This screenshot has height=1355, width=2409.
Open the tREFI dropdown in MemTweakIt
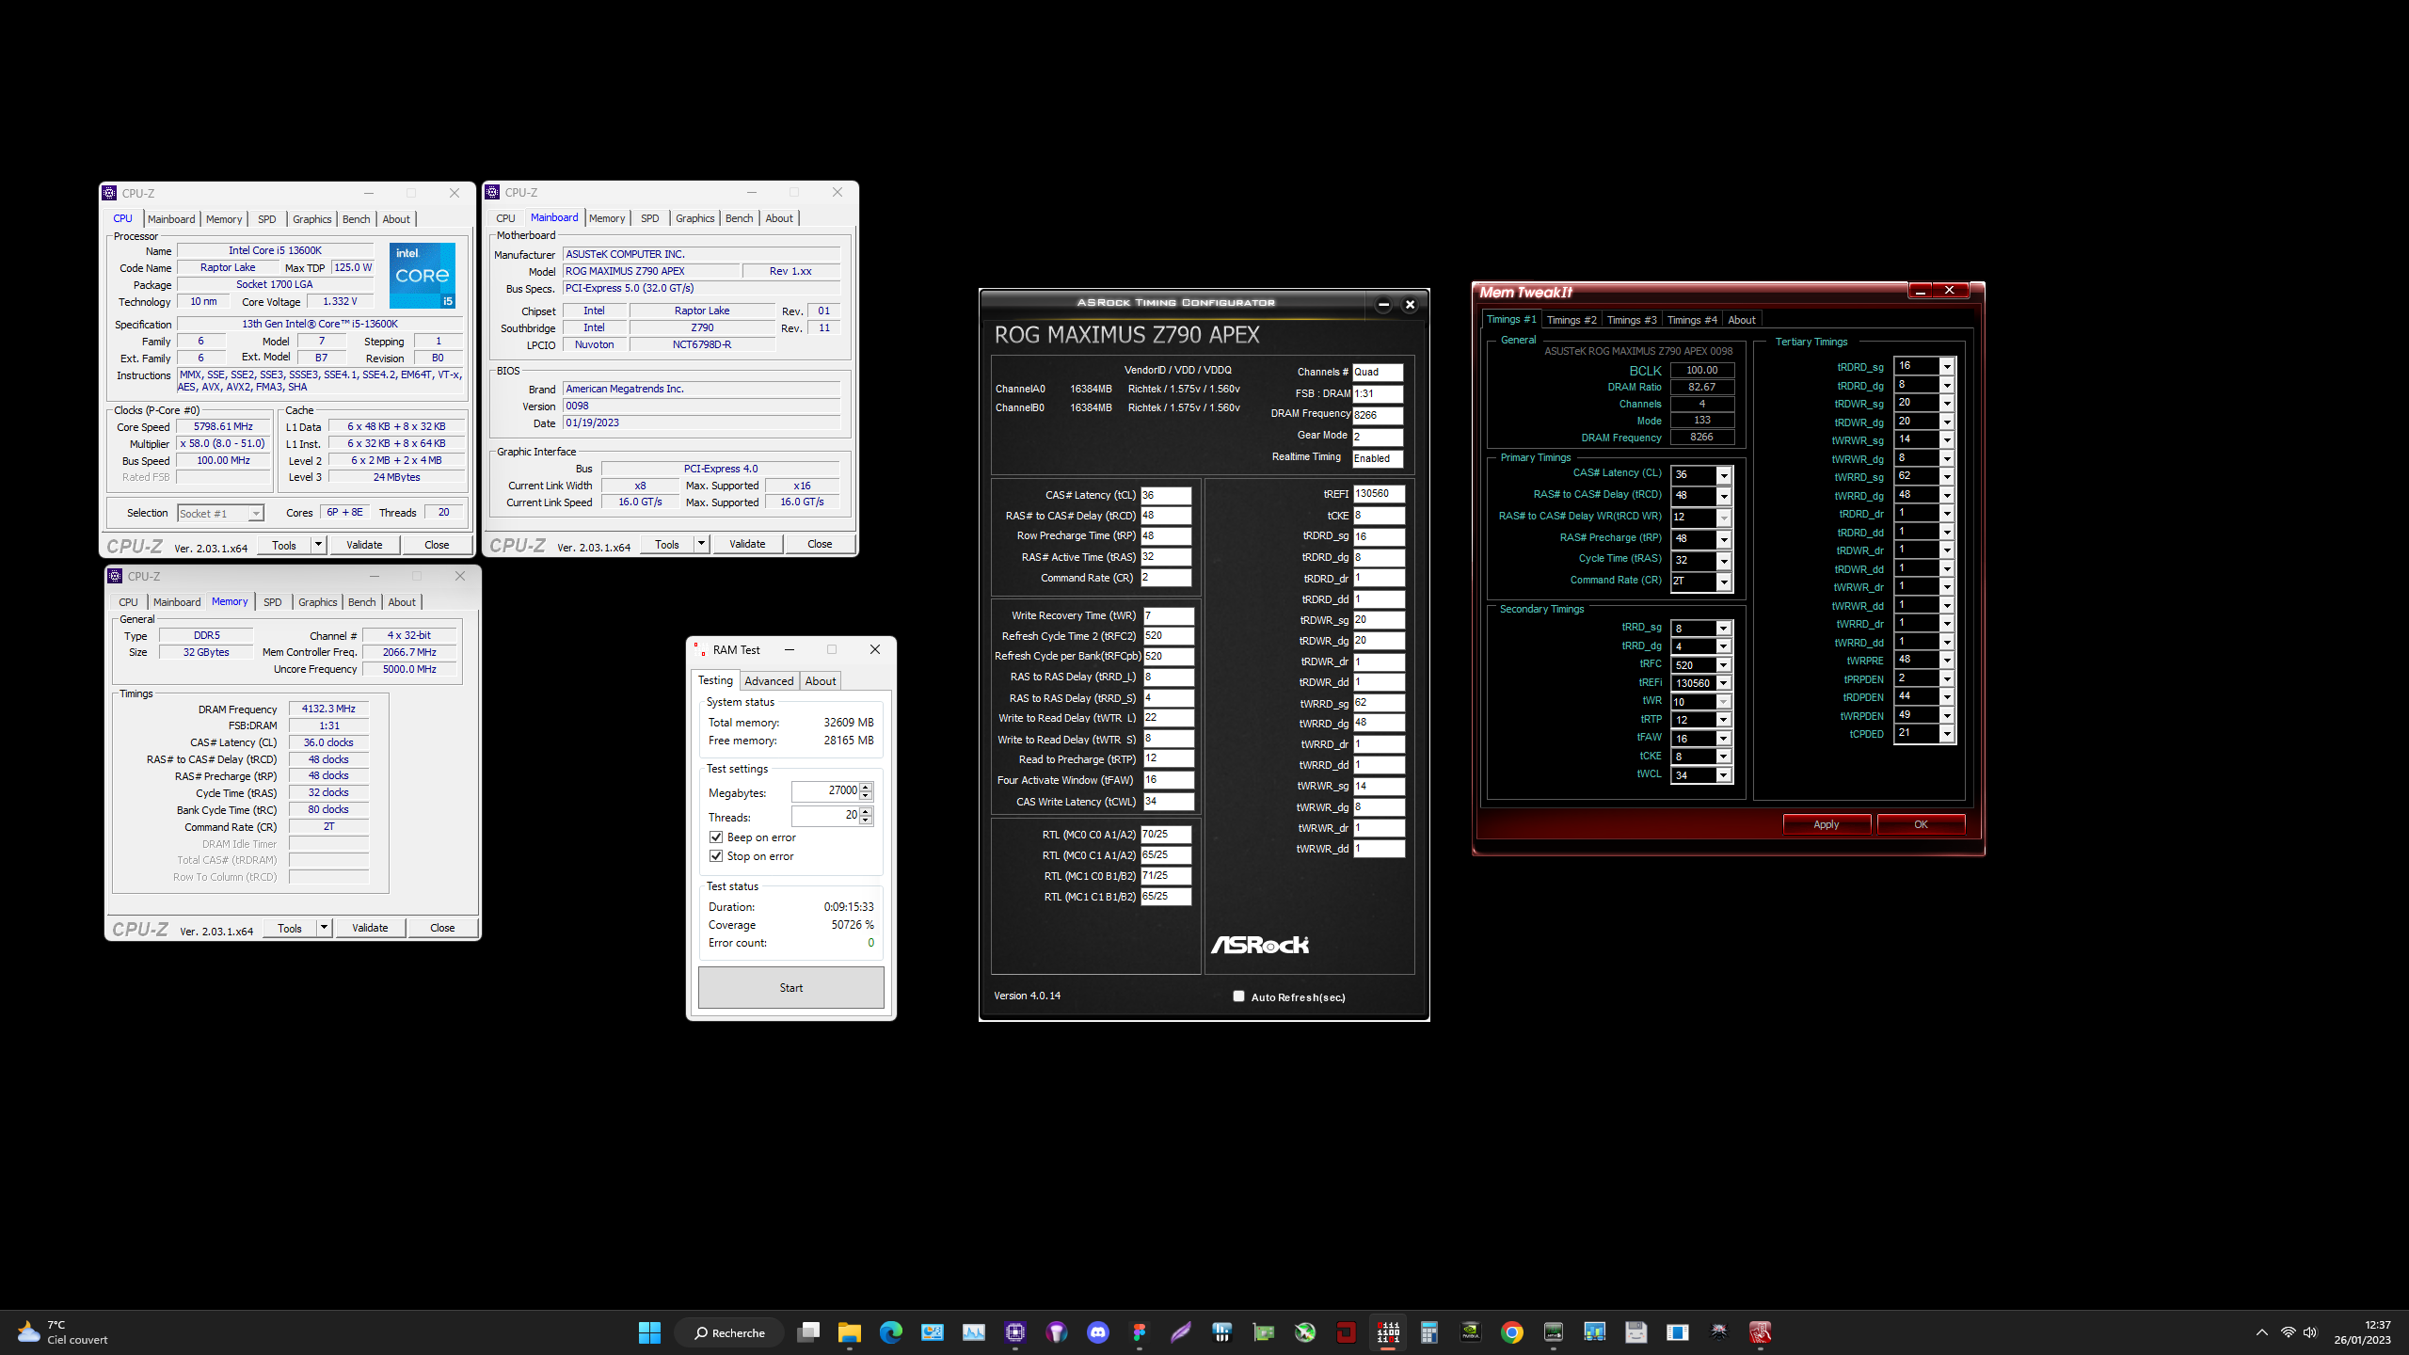[1724, 683]
